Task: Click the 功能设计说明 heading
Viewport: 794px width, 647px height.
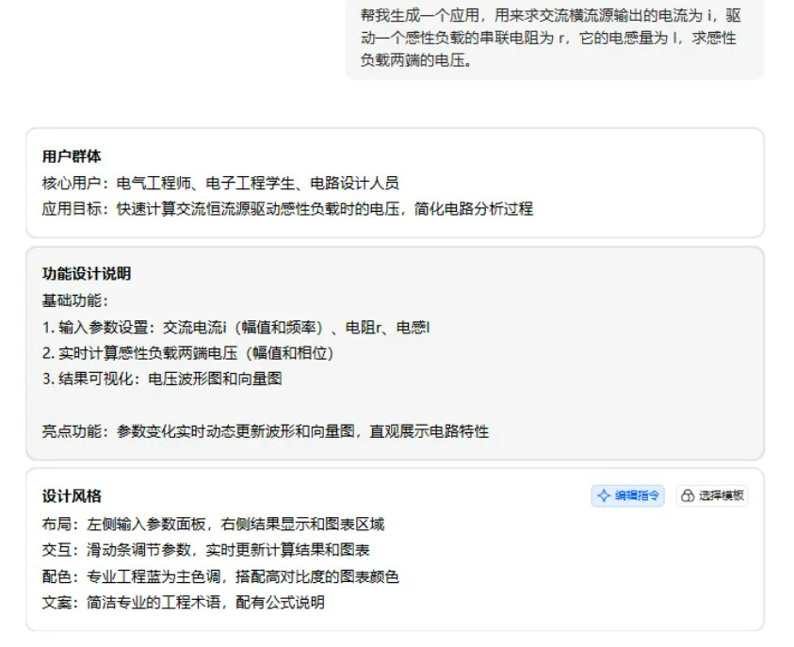Action: [87, 274]
